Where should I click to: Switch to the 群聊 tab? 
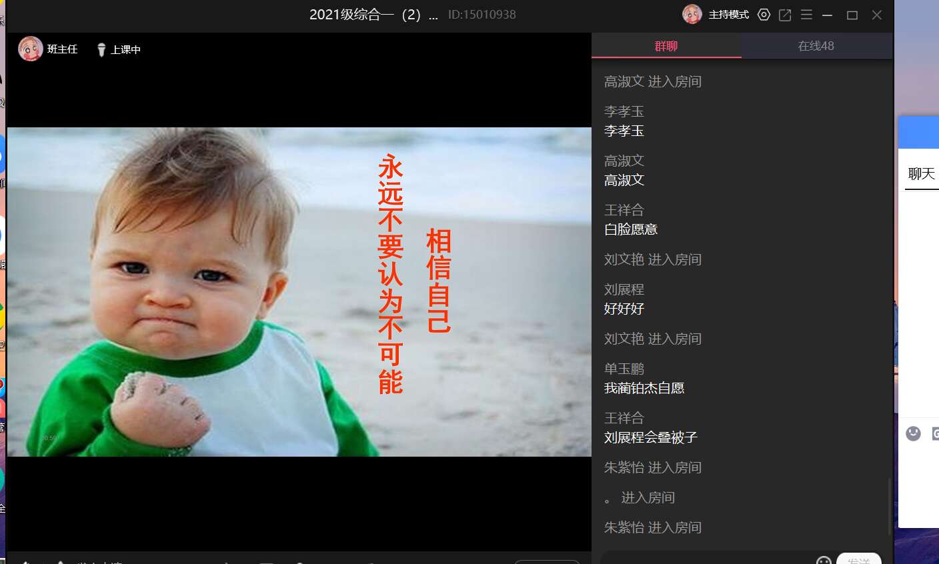666,46
